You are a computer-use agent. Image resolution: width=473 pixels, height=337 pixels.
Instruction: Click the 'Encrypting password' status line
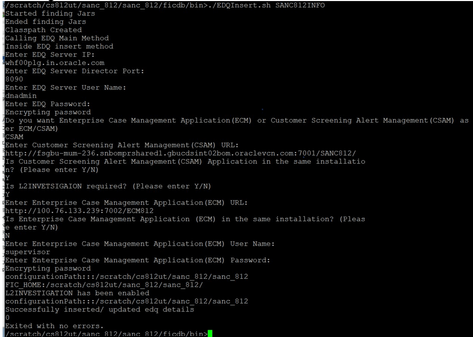(x=49, y=112)
